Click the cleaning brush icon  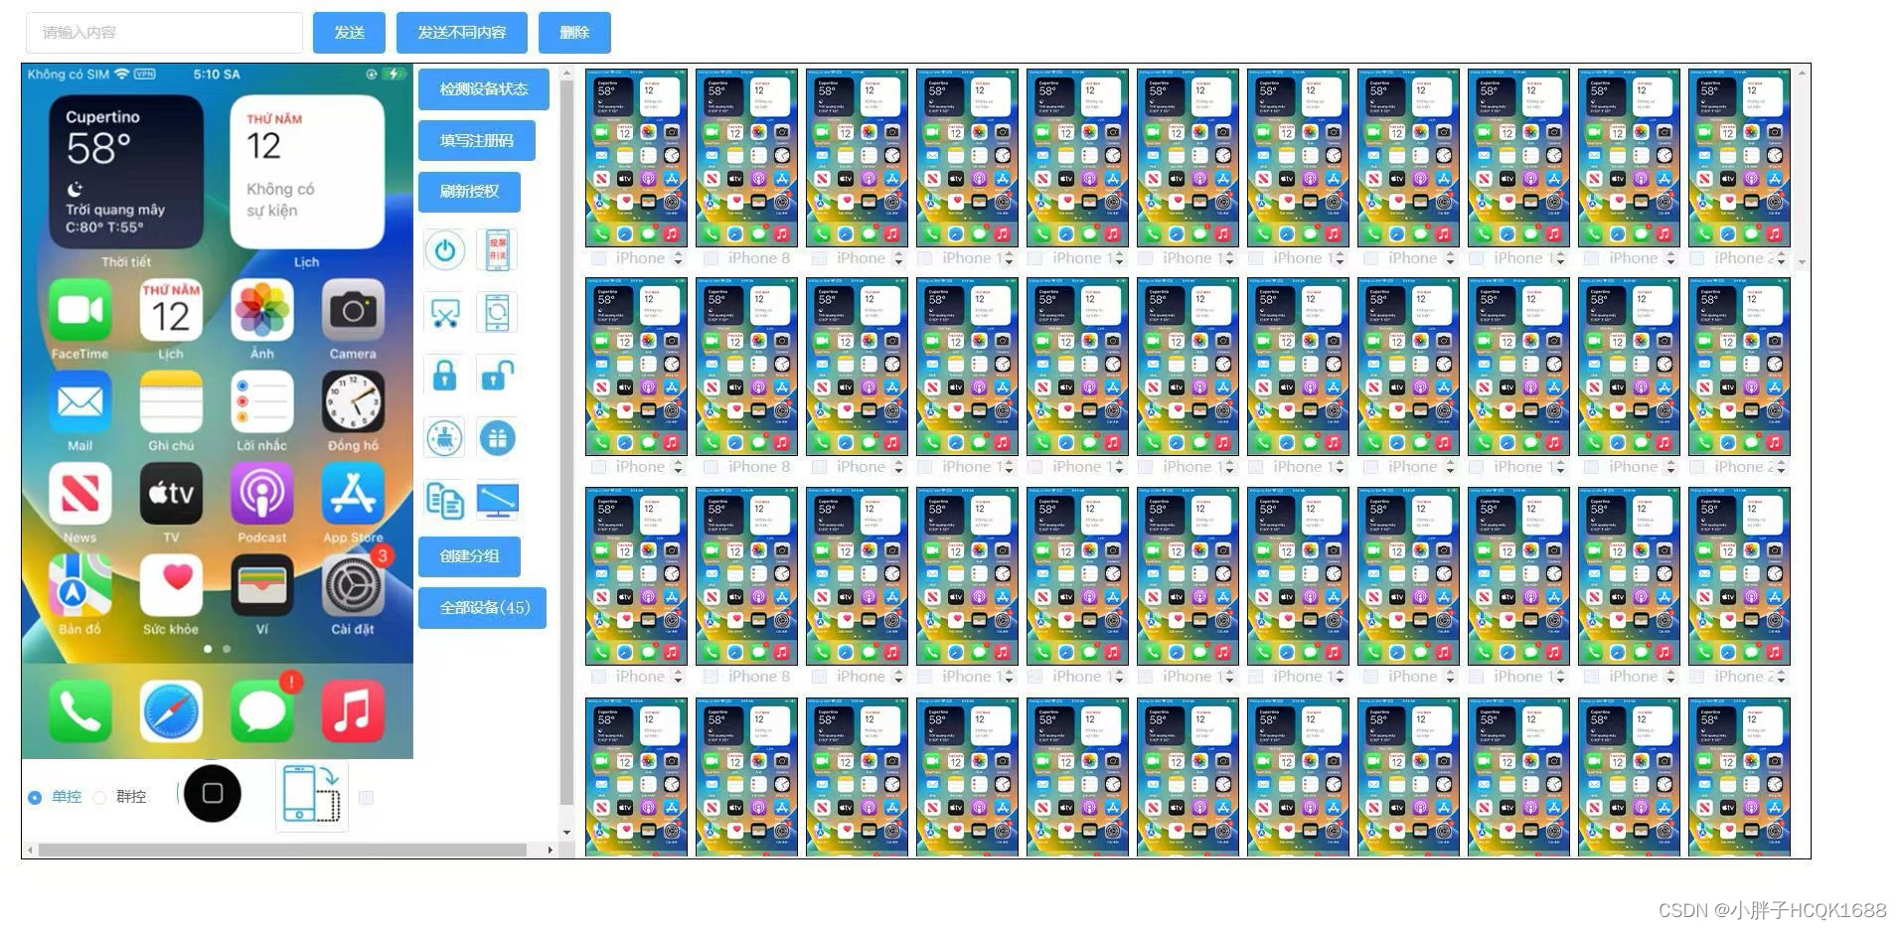tap(445, 438)
